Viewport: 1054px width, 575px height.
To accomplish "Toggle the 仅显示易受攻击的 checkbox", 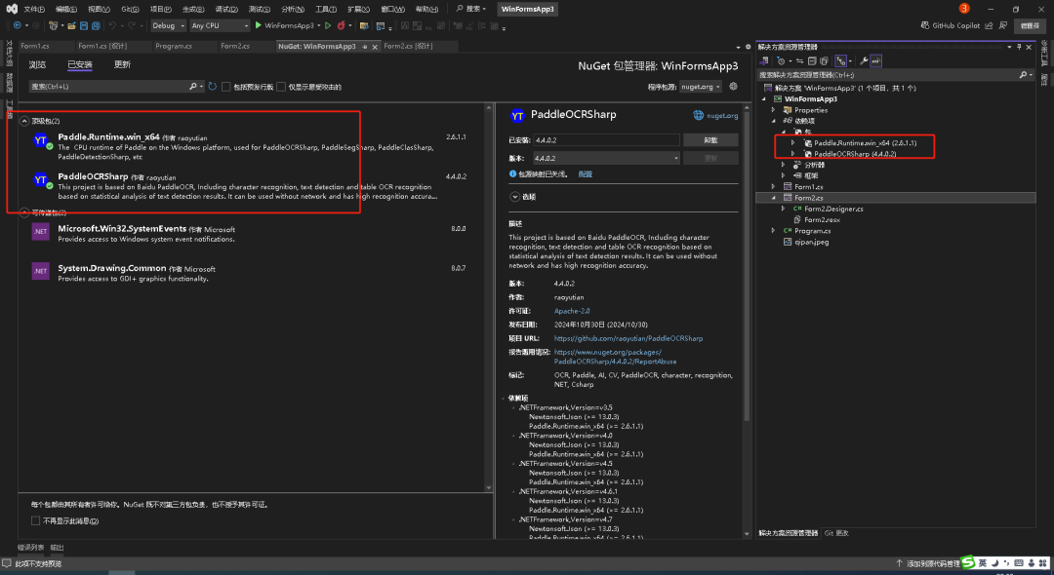I will (282, 87).
